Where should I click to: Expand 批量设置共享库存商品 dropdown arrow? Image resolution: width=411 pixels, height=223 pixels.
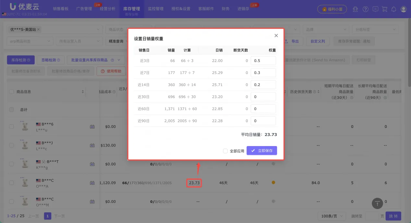click(119, 60)
